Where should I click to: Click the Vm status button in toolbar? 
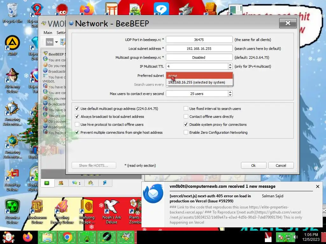coord(50,42)
